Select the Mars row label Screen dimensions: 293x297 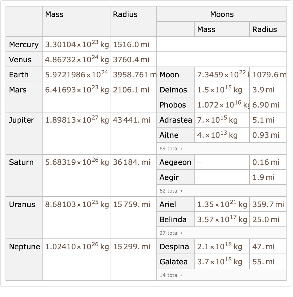click(x=18, y=90)
